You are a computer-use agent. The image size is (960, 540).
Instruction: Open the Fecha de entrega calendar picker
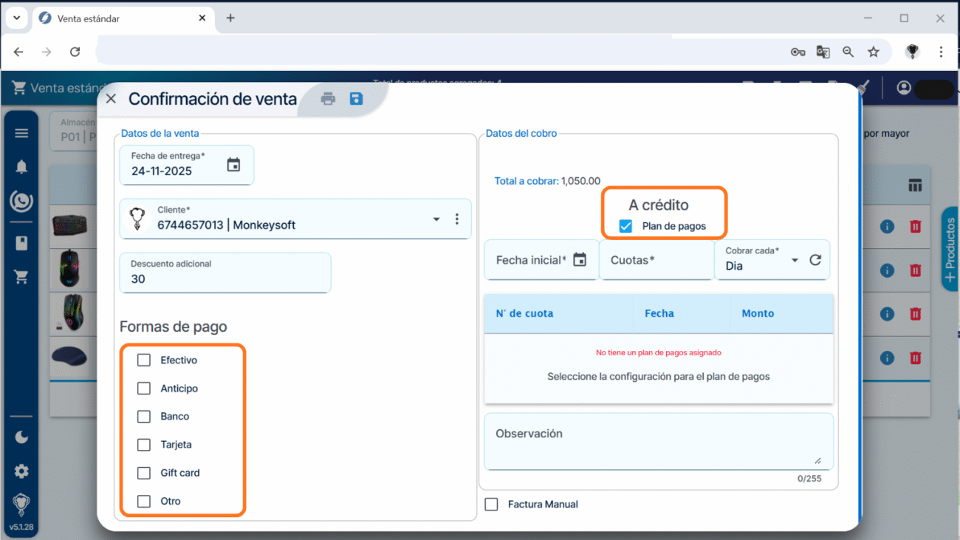point(233,165)
